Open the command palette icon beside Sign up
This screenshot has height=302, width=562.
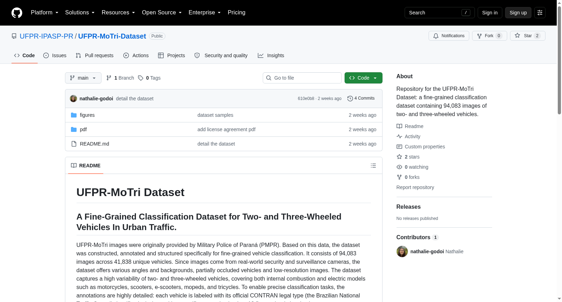point(540,13)
